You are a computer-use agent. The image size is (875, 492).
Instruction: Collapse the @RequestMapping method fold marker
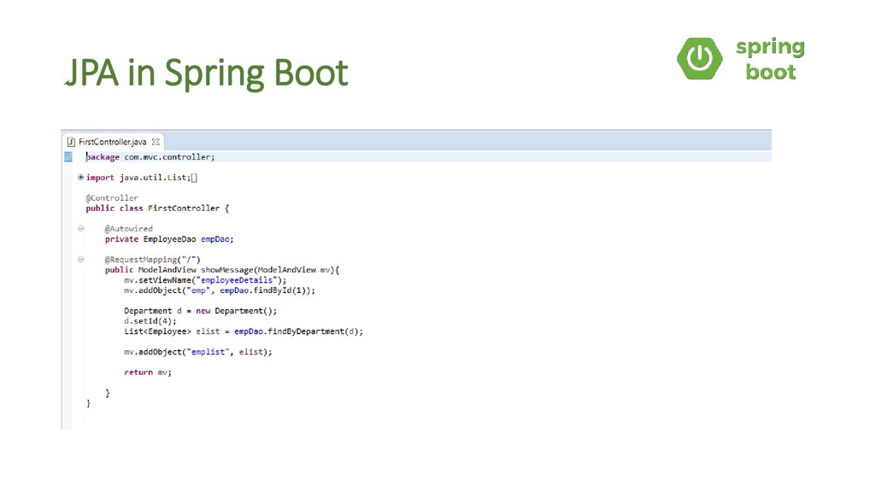pyautogui.click(x=81, y=260)
